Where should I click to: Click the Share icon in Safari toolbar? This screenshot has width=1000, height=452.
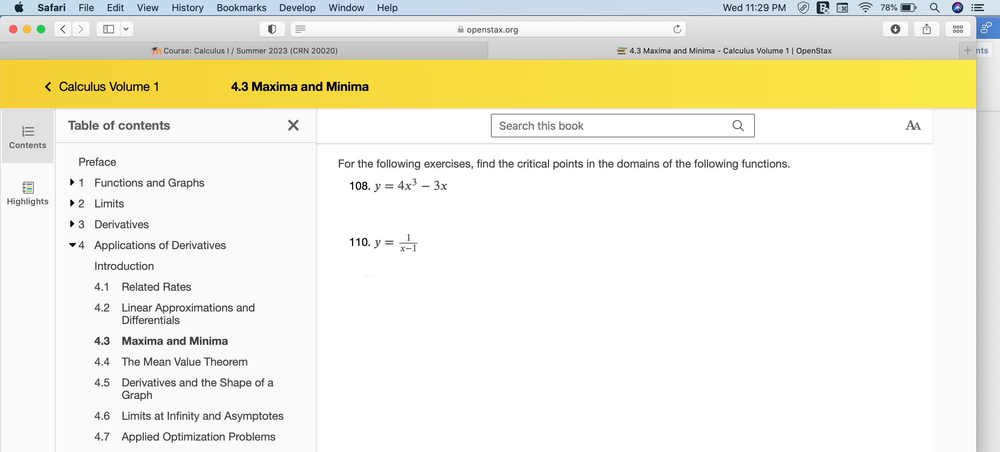tap(927, 29)
